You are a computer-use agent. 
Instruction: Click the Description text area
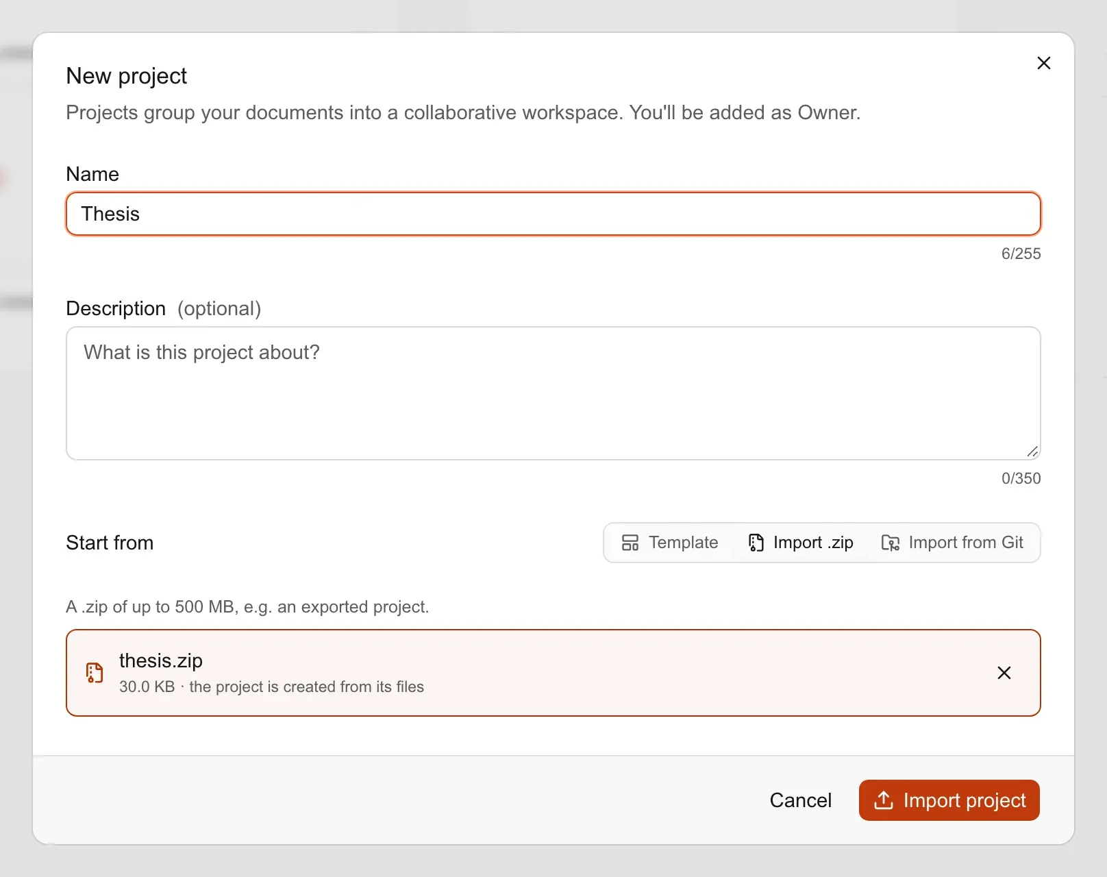(553, 393)
